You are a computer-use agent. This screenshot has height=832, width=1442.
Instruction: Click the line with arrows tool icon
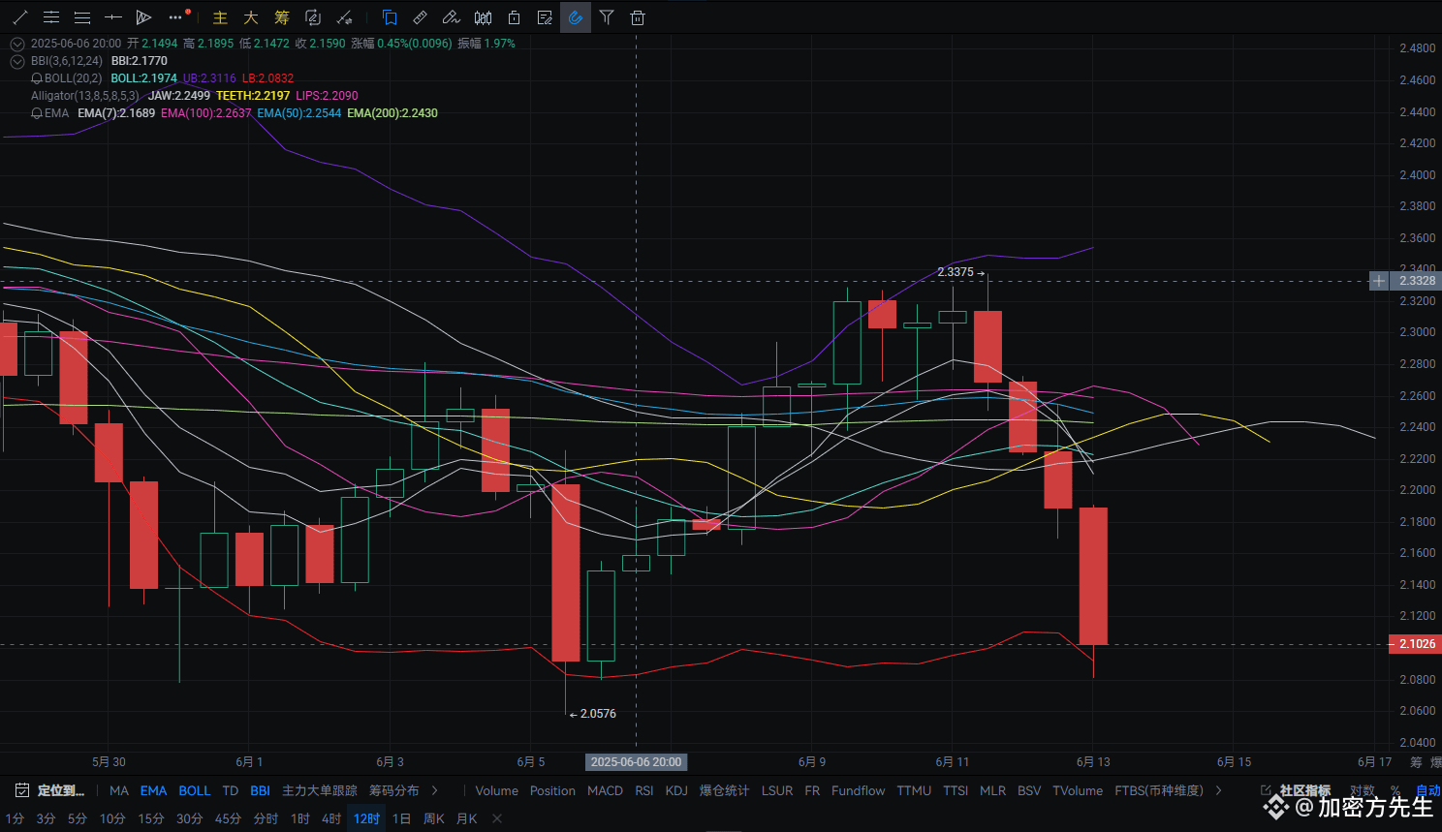344,17
